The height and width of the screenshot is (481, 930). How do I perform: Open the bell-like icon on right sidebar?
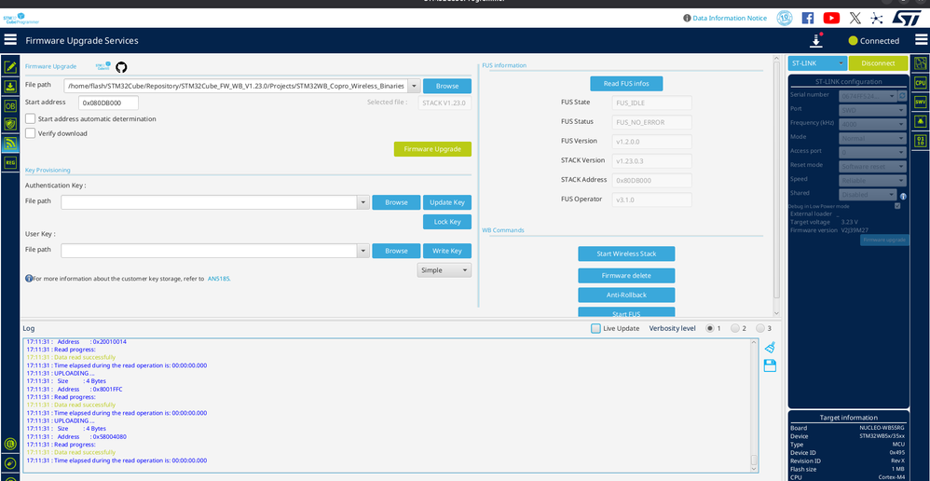point(921,121)
